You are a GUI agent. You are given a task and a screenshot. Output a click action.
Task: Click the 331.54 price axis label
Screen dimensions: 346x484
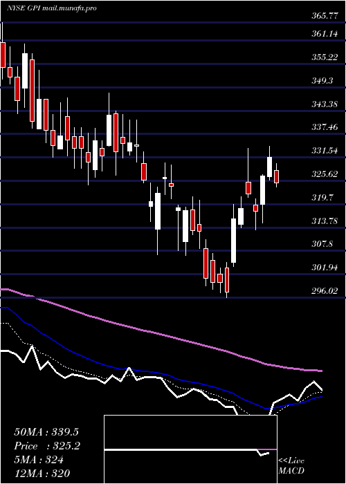pyautogui.click(x=325, y=151)
